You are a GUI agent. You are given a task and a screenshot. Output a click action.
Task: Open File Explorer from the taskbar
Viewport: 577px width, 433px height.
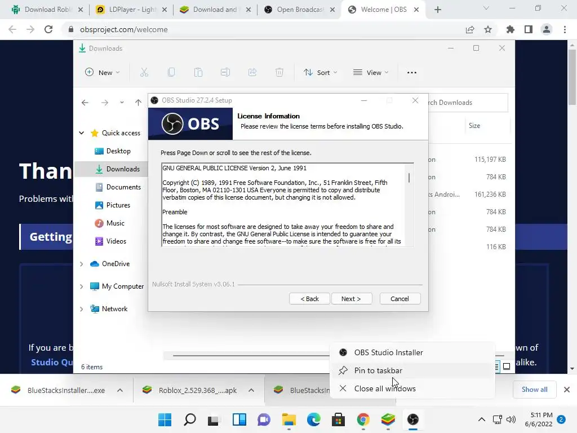289,419
